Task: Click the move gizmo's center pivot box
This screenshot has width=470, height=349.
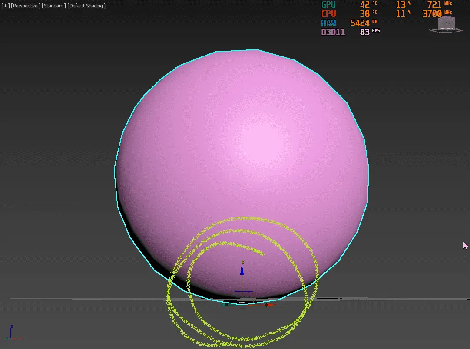Action: pyautogui.click(x=242, y=305)
